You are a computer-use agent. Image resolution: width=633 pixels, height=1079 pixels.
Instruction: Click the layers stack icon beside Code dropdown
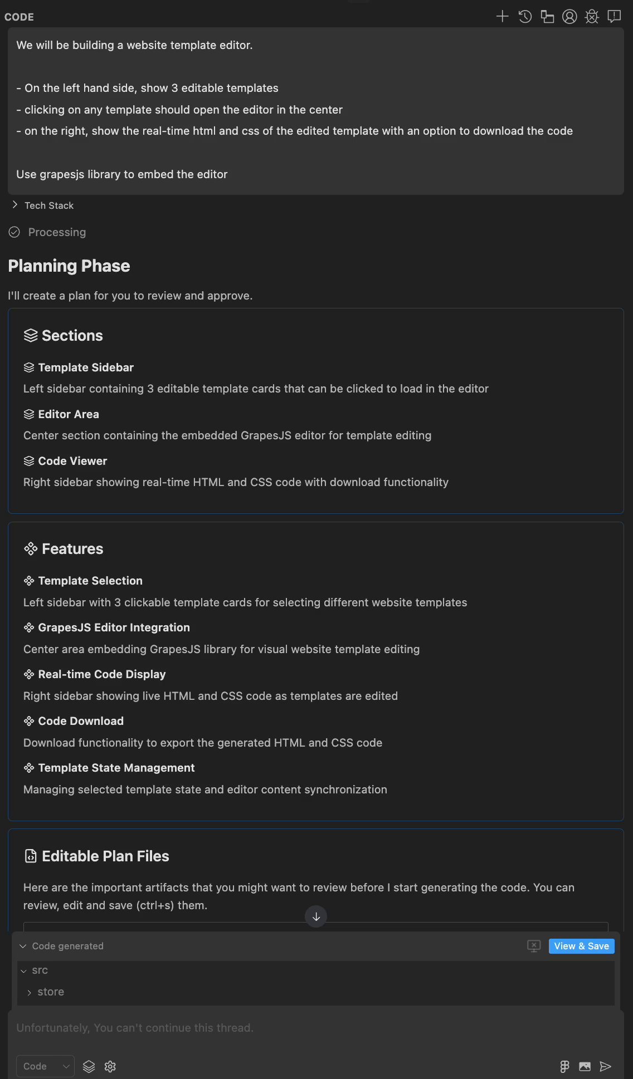tap(89, 1066)
